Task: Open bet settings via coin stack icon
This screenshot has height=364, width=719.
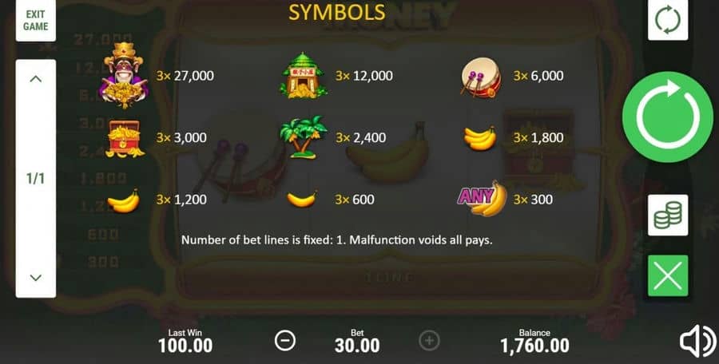Action: (x=668, y=215)
